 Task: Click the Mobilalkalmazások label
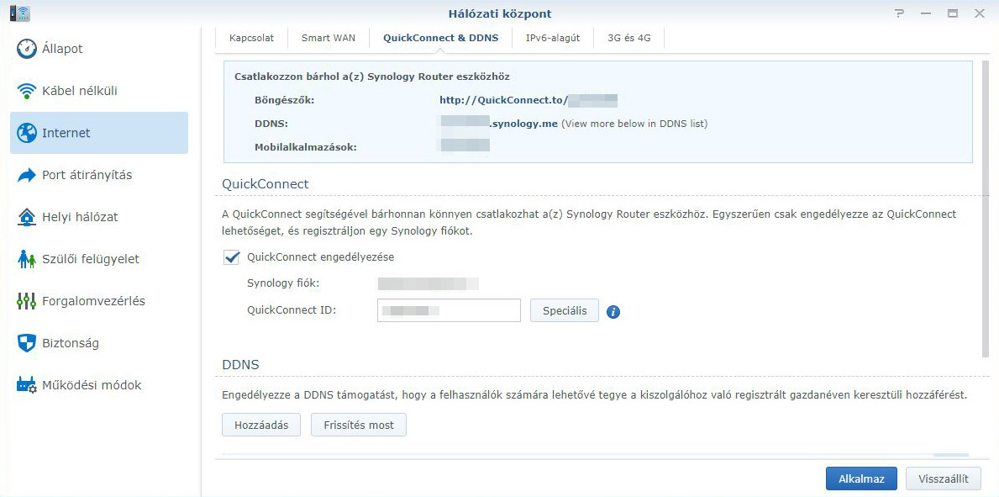pyautogui.click(x=305, y=147)
